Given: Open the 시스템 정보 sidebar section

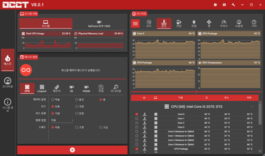Looking at the screenshot, I should [x=7, y=105].
